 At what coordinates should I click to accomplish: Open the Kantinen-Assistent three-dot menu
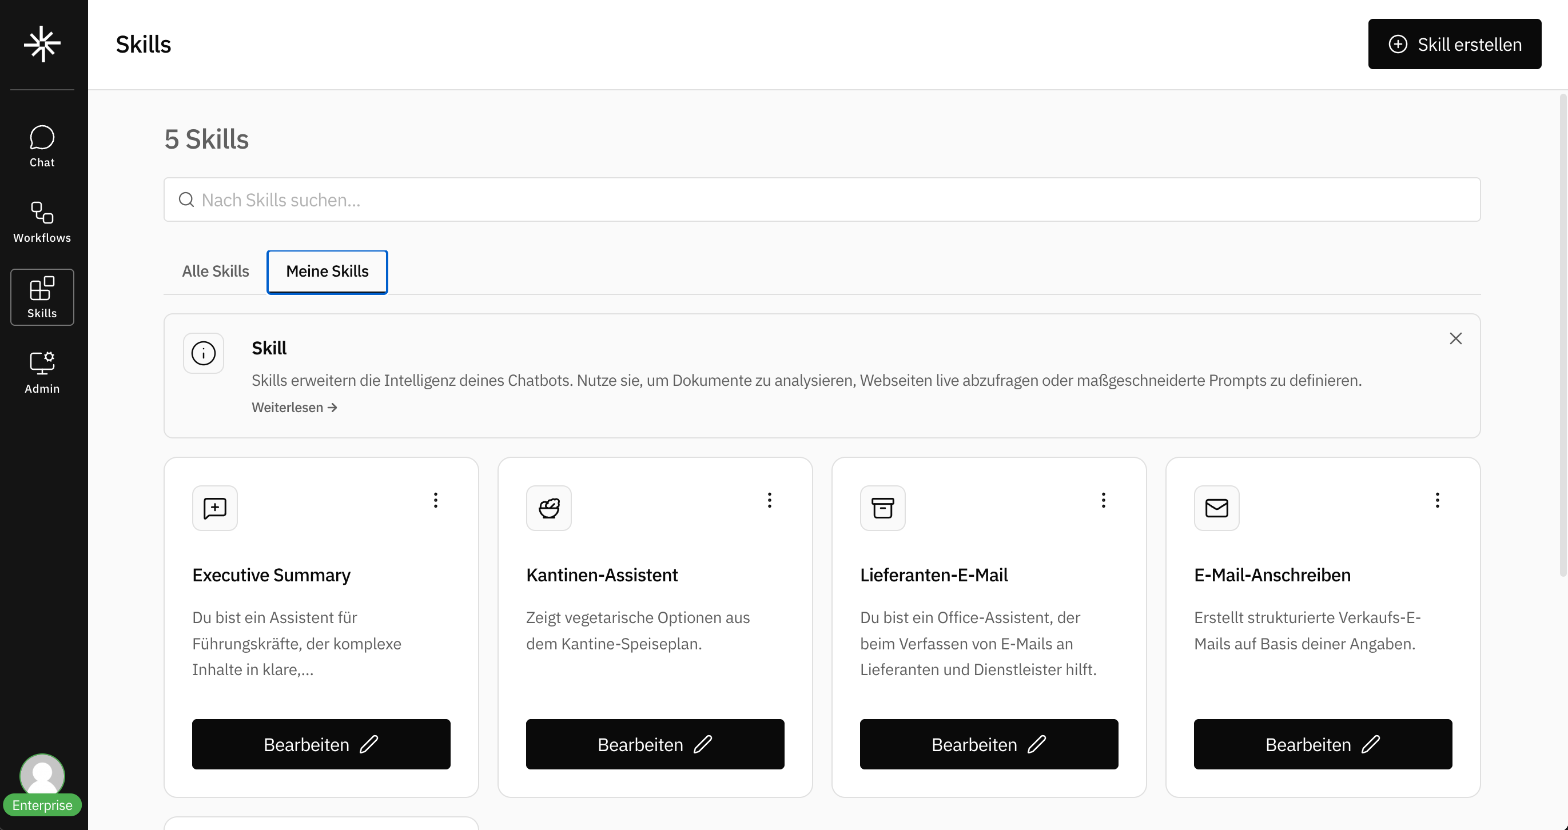click(769, 500)
